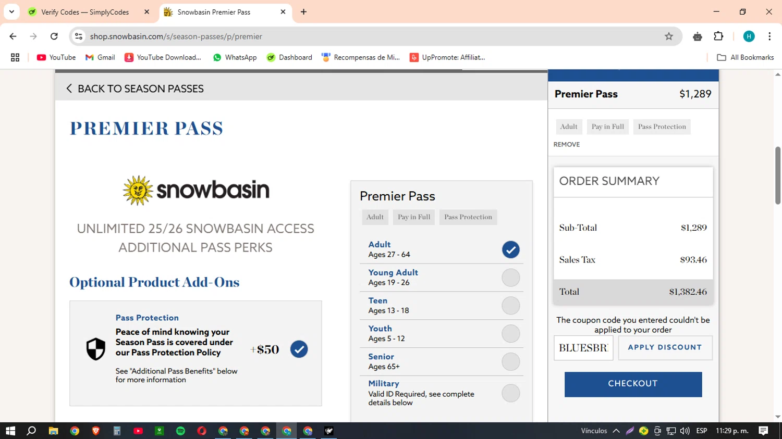Viewport: 782px width, 439px height.
Task: Open Spotify from taskbar
Action: pyautogui.click(x=180, y=431)
